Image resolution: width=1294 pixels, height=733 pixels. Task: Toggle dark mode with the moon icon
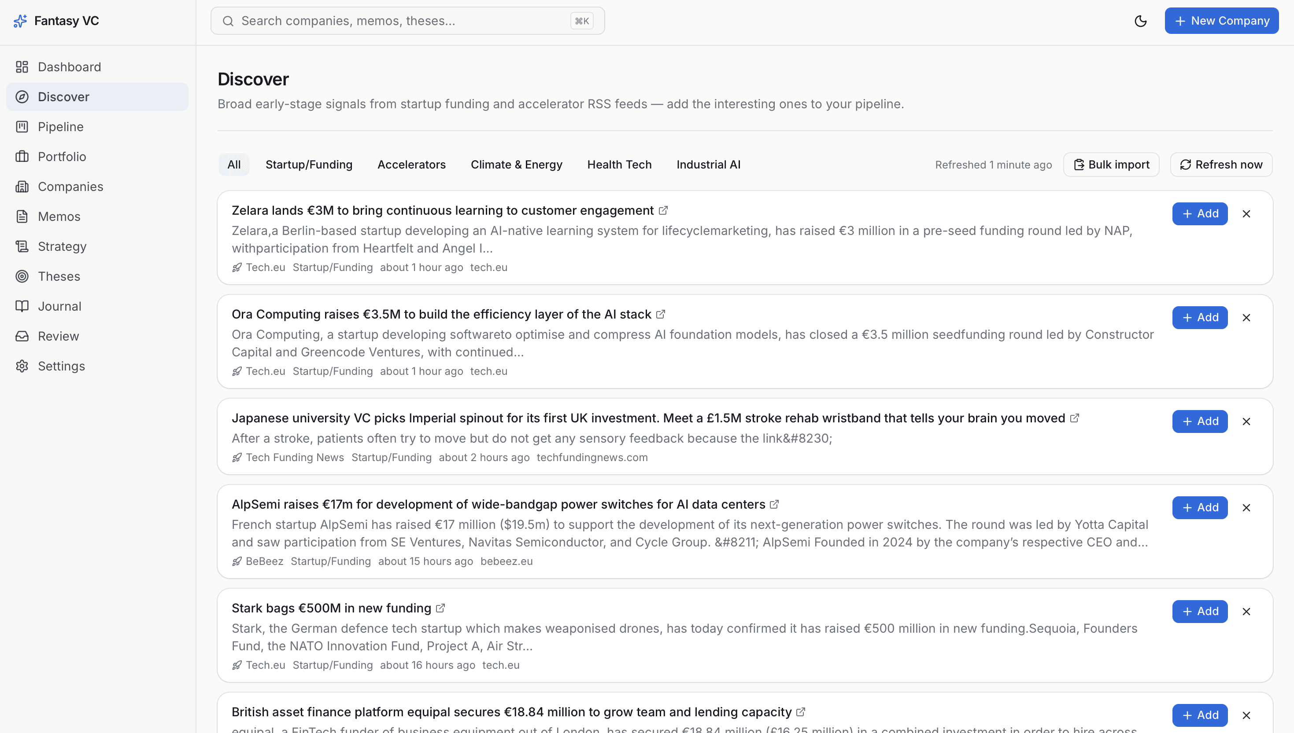point(1141,21)
